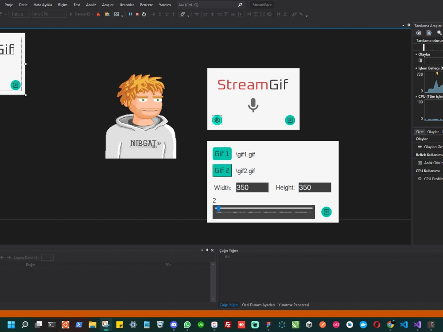The width and height of the screenshot is (443, 332).
Task: Click the settings gear in StreamGif window
Action: click(x=217, y=120)
